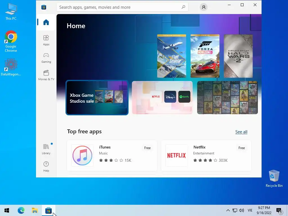Viewport: 288px width, 216px height.
Task: Click the iTunes app title
Action: 105,147
